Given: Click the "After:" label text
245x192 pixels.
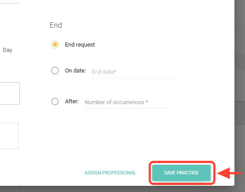Looking at the screenshot, I should [72, 102].
